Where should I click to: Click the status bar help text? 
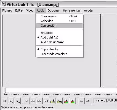(x=28, y=107)
